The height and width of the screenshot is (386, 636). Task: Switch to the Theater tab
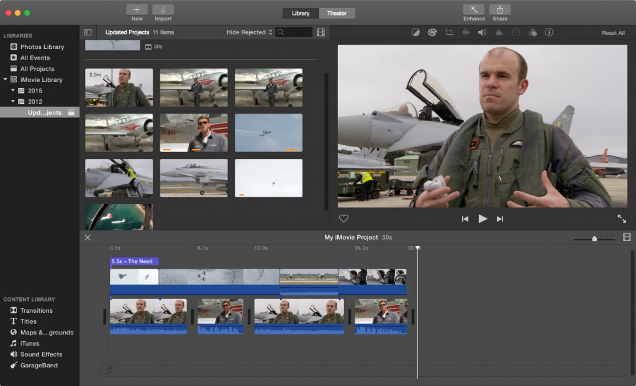tap(337, 14)
